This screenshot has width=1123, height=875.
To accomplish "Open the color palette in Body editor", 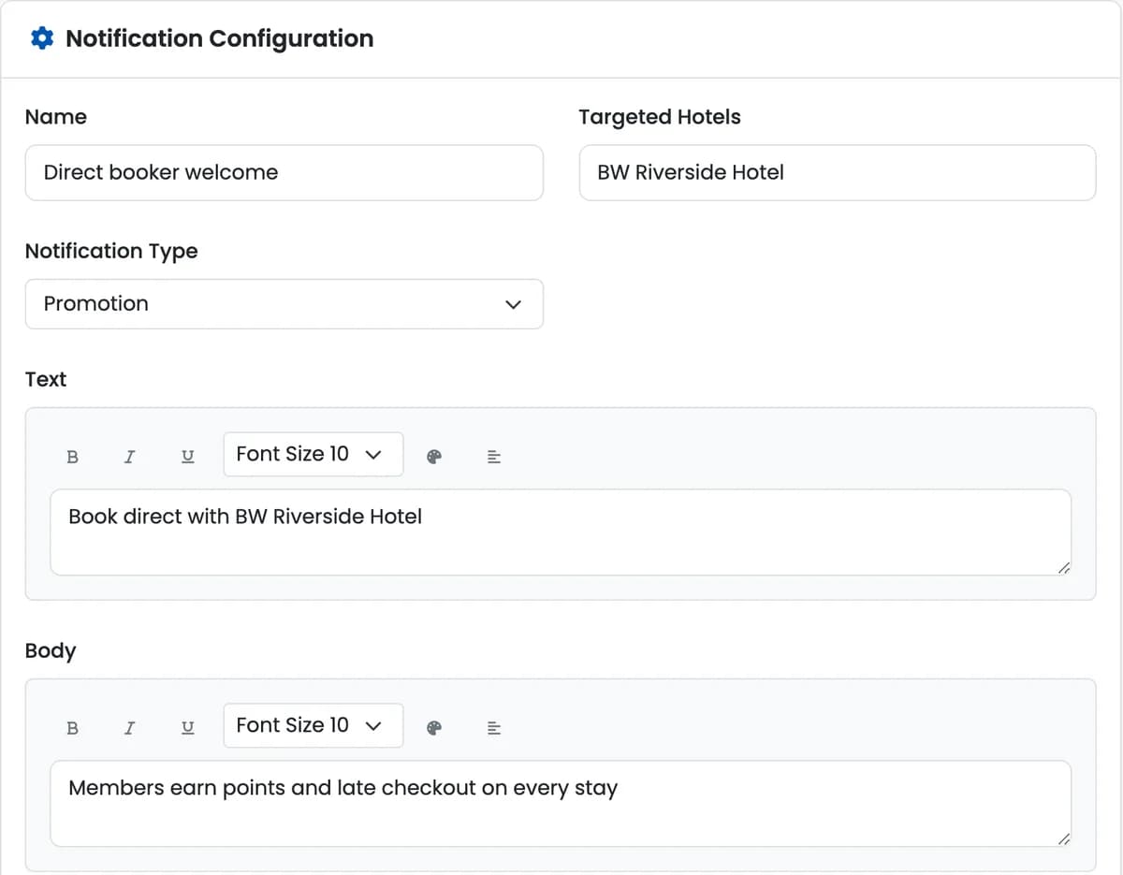I will (433, 728).
